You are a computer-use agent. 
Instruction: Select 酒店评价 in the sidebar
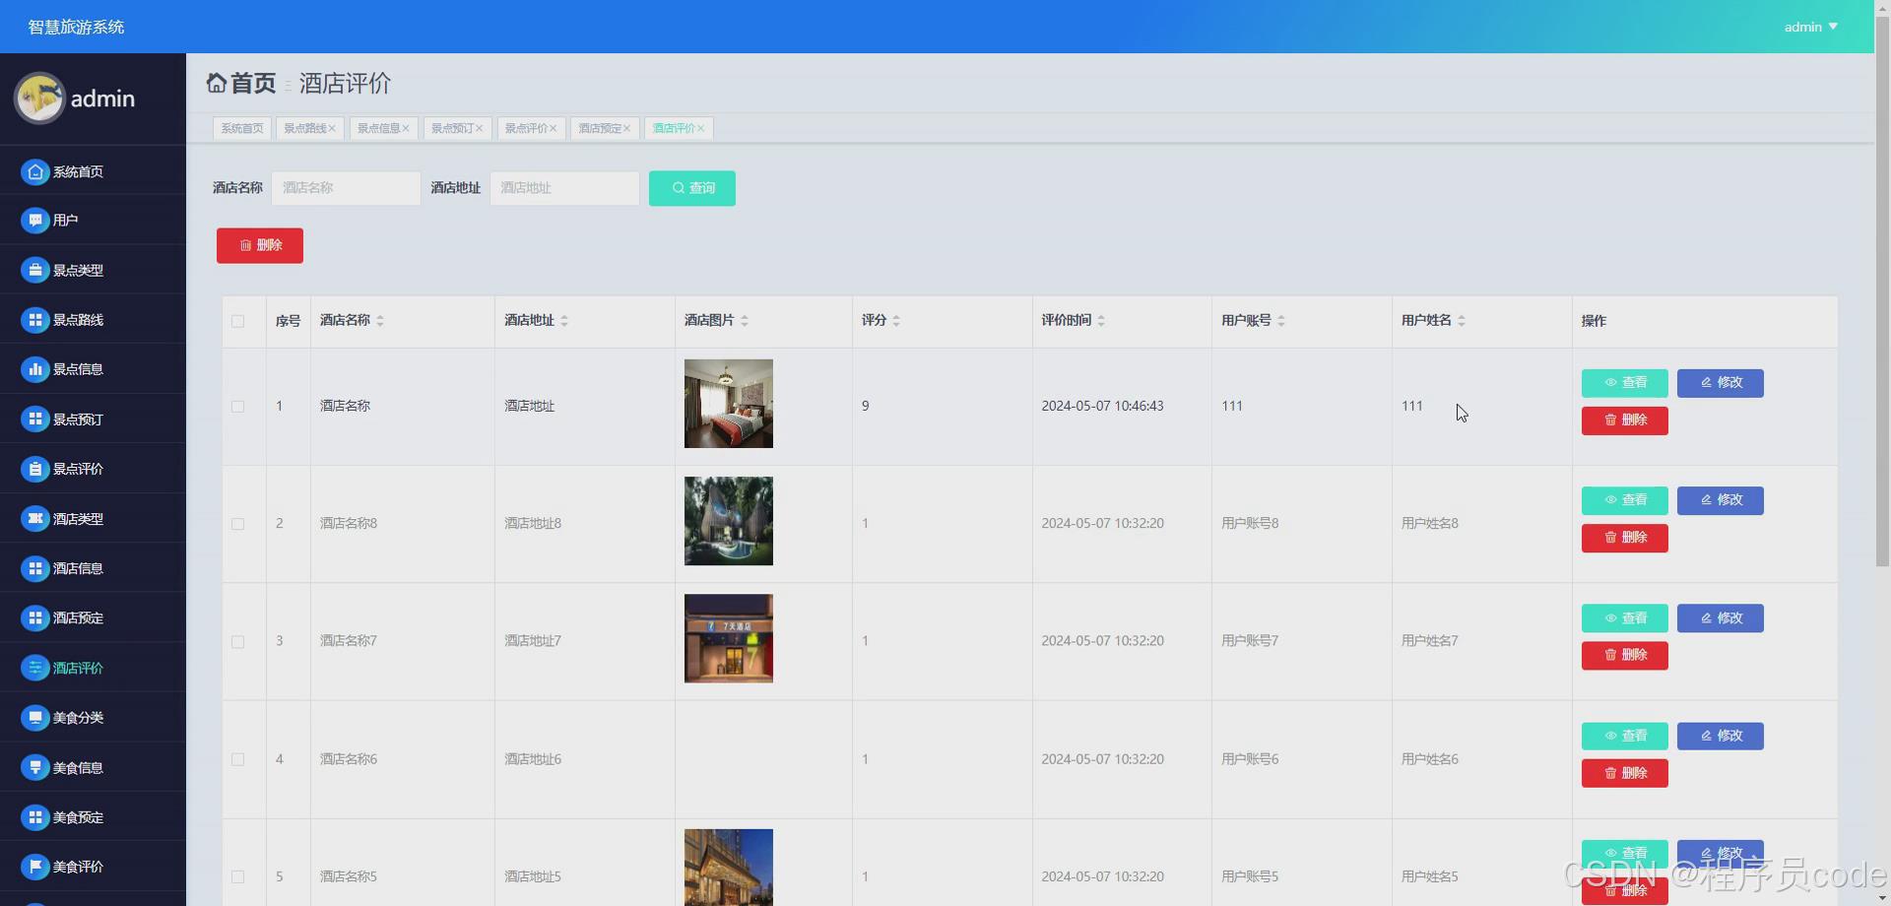(93, 668)
